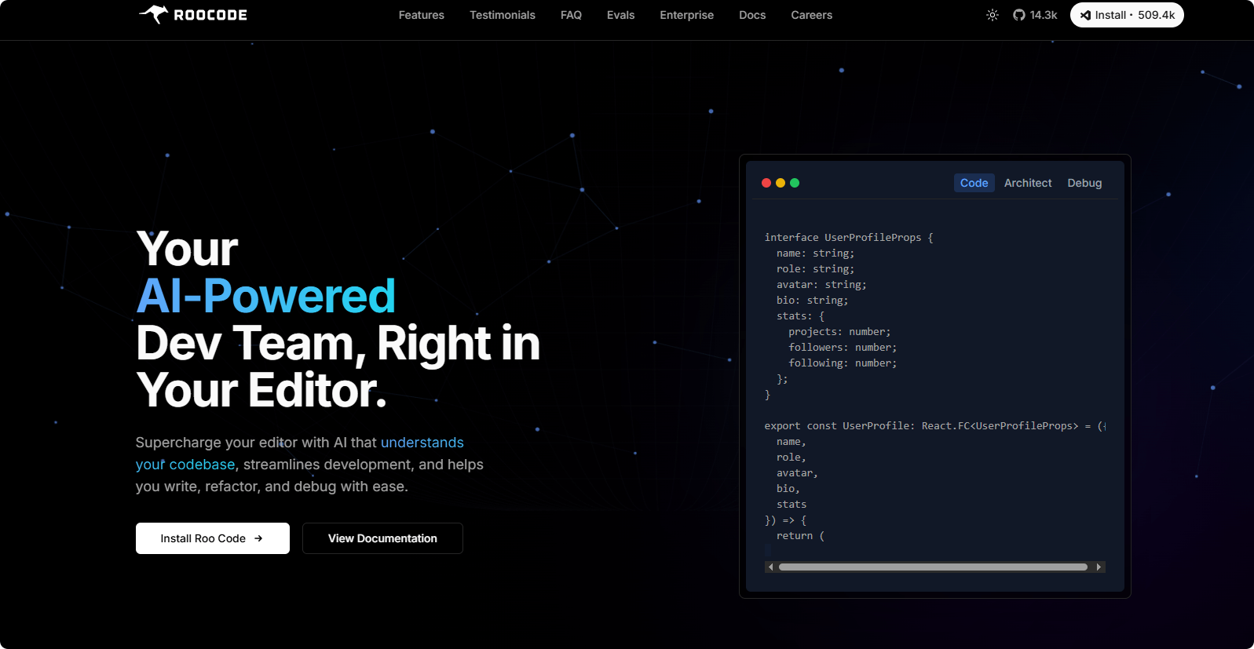This screenshot has height=649, width=1254.
Task: Switch to the Code mode tab
Action: point(974,183)
